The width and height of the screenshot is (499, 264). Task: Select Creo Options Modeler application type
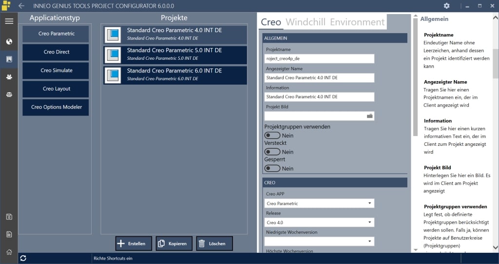click(56, 107)
